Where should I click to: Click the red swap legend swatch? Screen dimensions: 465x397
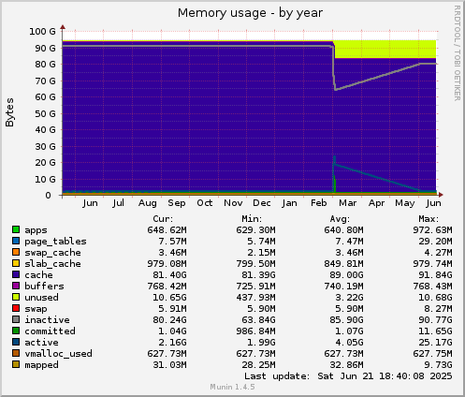[x=16, y=308]
